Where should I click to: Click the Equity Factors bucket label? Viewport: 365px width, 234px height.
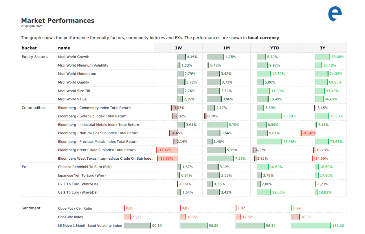(34, 57)
